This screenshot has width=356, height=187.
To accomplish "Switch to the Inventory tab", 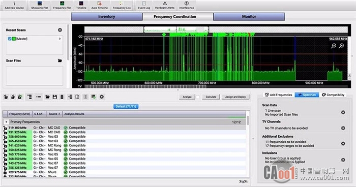I will [106, 17].
